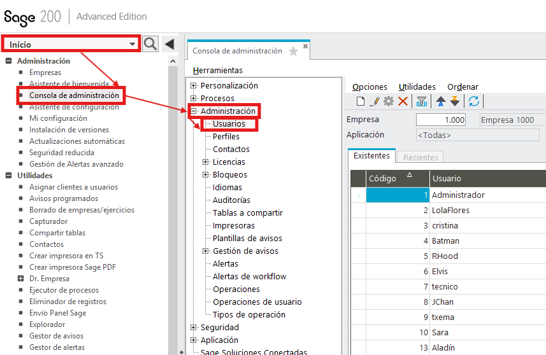
Task: Click the blue refresh icon
Action: pyautogui.click(x=473, y=101)
